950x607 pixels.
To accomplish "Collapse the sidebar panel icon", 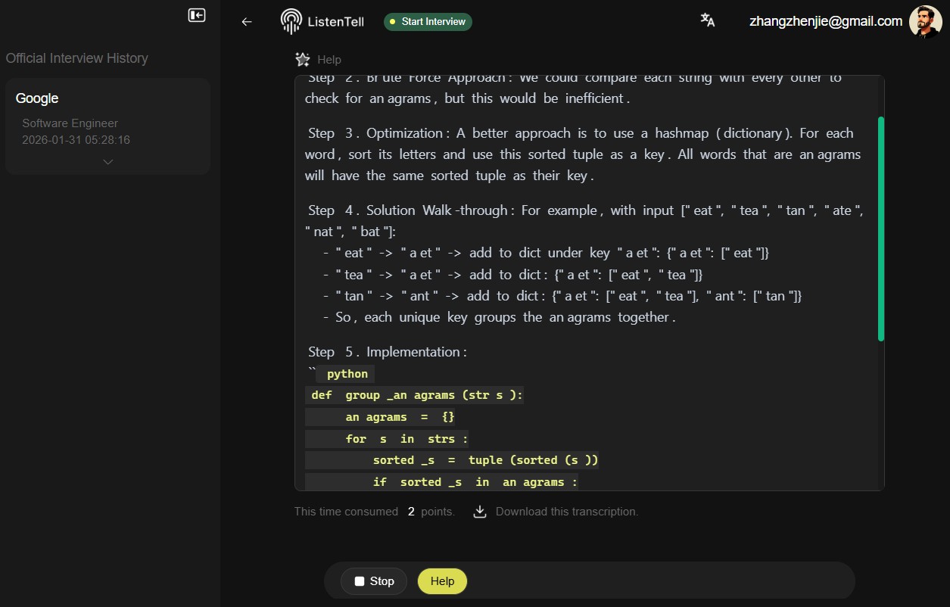I will click(x=197, y=15).
